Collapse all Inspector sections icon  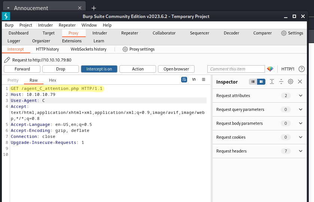281,82
